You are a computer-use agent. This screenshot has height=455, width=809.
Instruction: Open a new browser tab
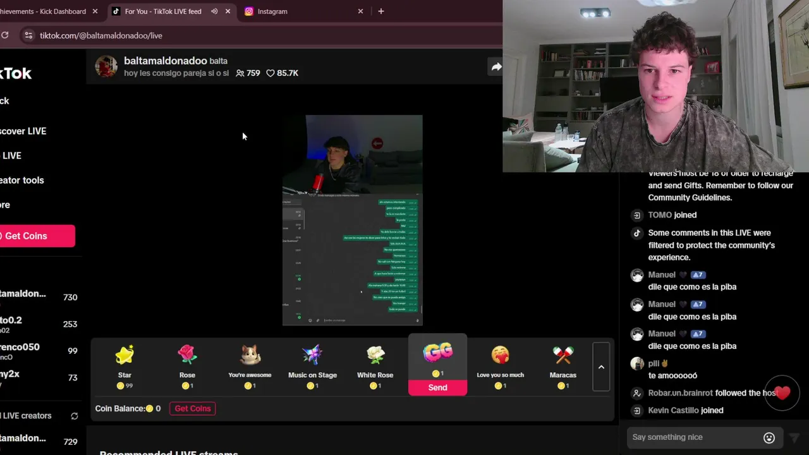click(380, 11)
